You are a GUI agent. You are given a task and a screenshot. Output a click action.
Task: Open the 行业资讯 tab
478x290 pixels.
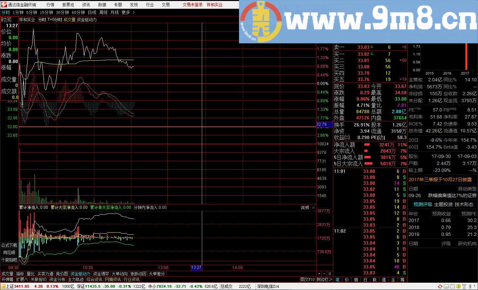tap(132, 279)
